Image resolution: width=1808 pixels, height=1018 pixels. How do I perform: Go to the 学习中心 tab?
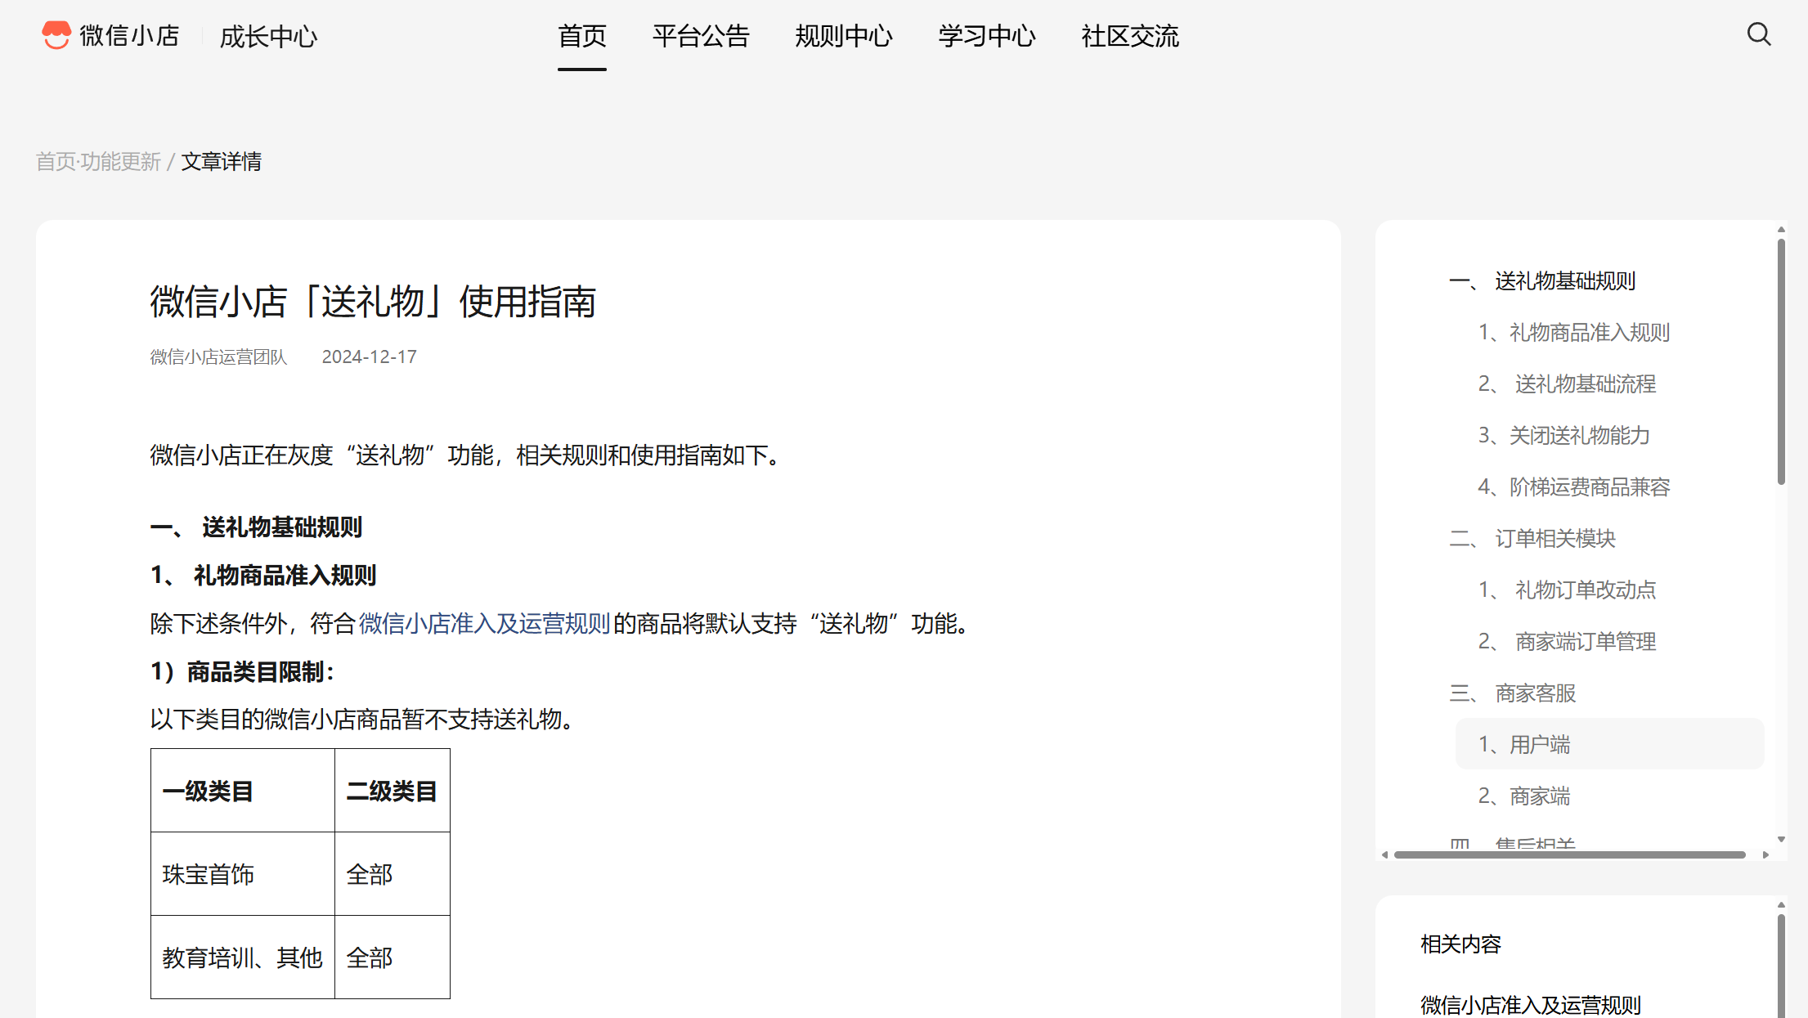987,36
